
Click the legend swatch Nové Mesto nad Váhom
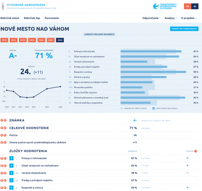tap(154, 108)
